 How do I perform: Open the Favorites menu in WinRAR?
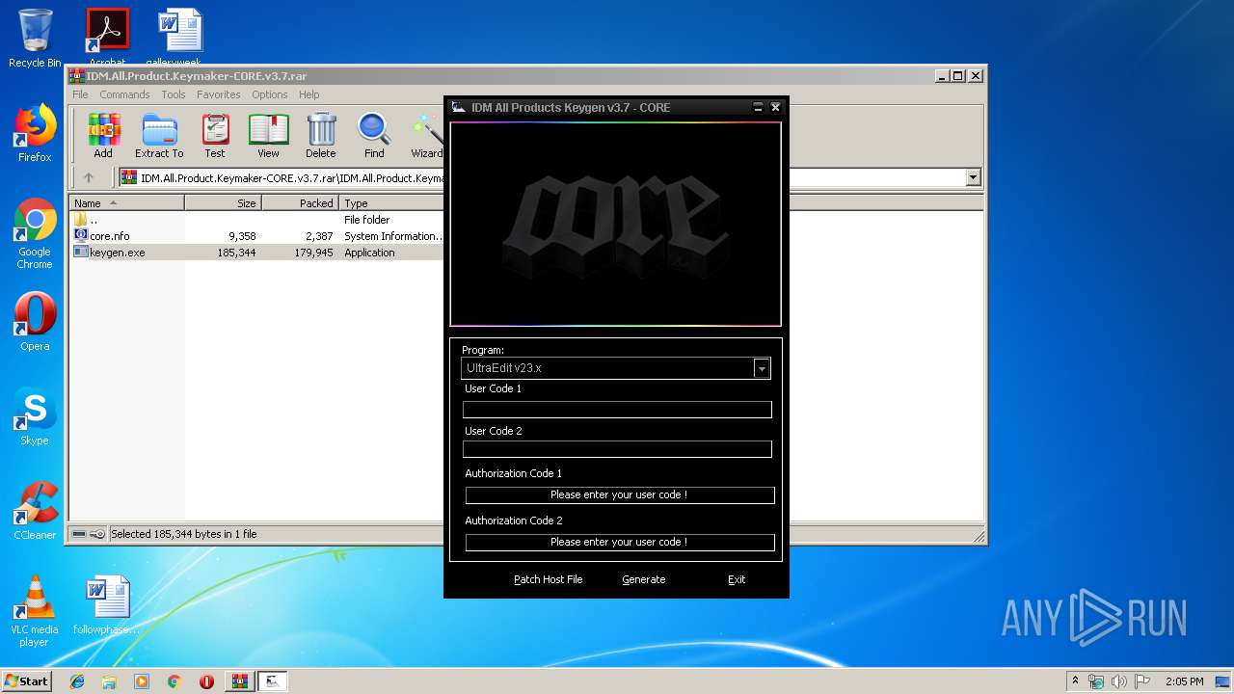[219, 94]
